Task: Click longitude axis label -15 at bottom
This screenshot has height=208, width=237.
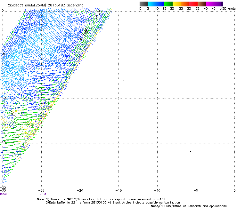Action: (118, 190)
